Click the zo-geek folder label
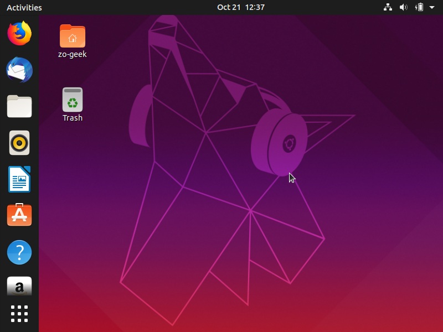This screenshot has width=443, height=332. [73, 54]
